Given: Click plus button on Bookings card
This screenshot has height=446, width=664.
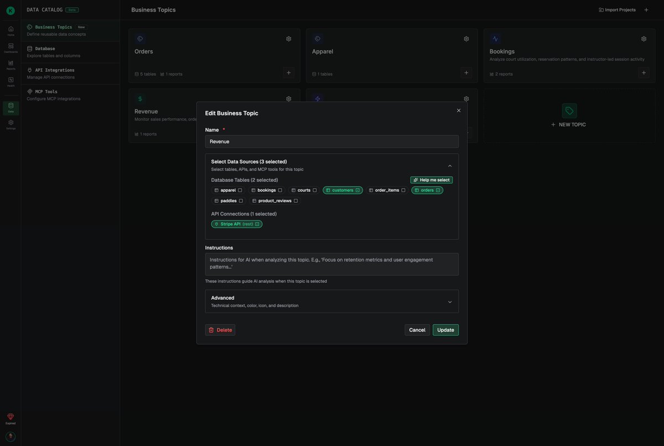Looking at the screenshot, I should coord(644,72).
